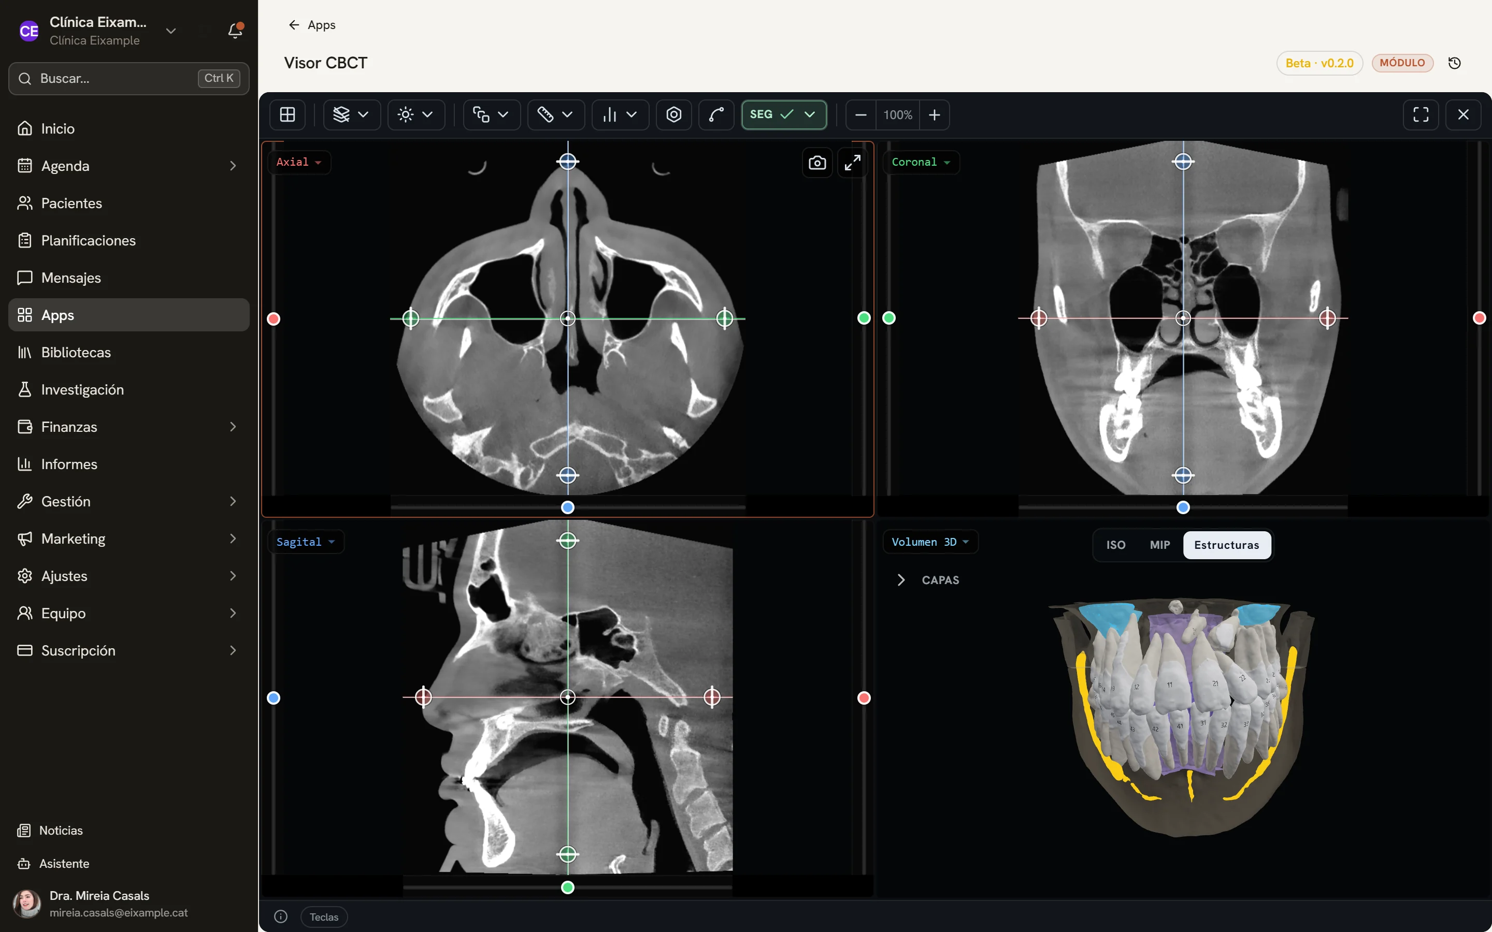Select the Estructuras render tab
The width and height of the screenshot is (1492, 932).
(x=1227, y=545)
